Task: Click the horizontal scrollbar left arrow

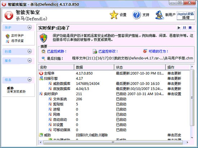Action: 41,142
